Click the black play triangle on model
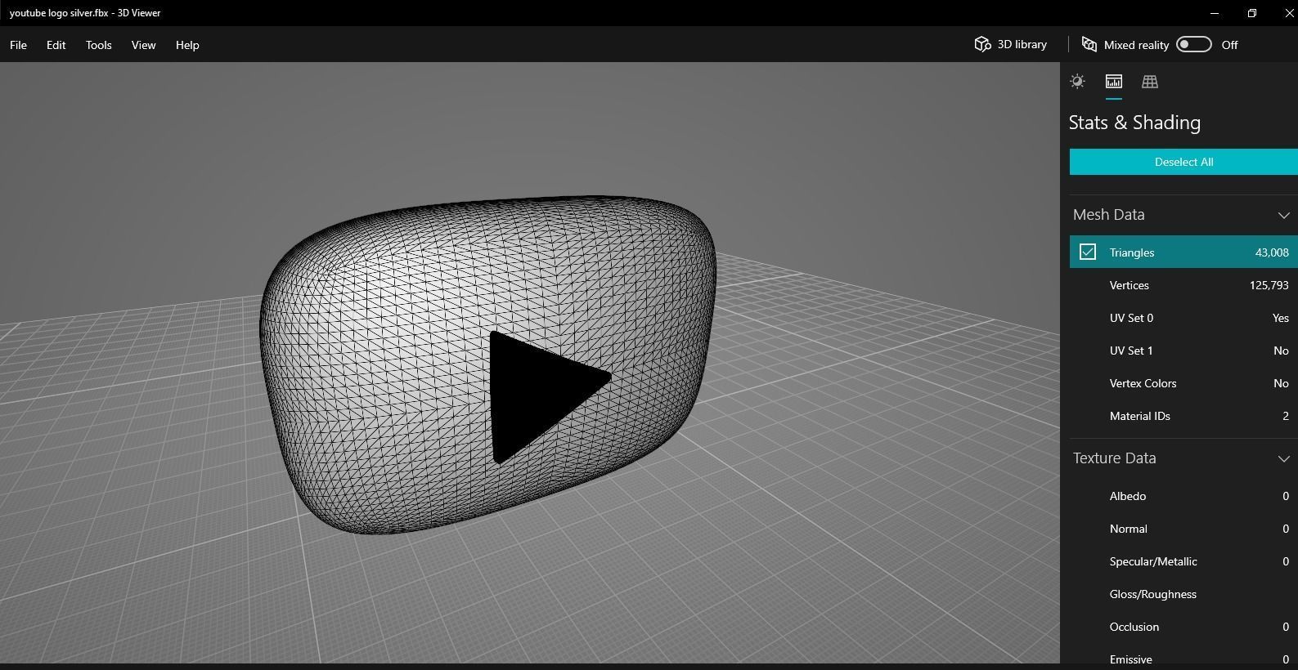 pos(542,396)
